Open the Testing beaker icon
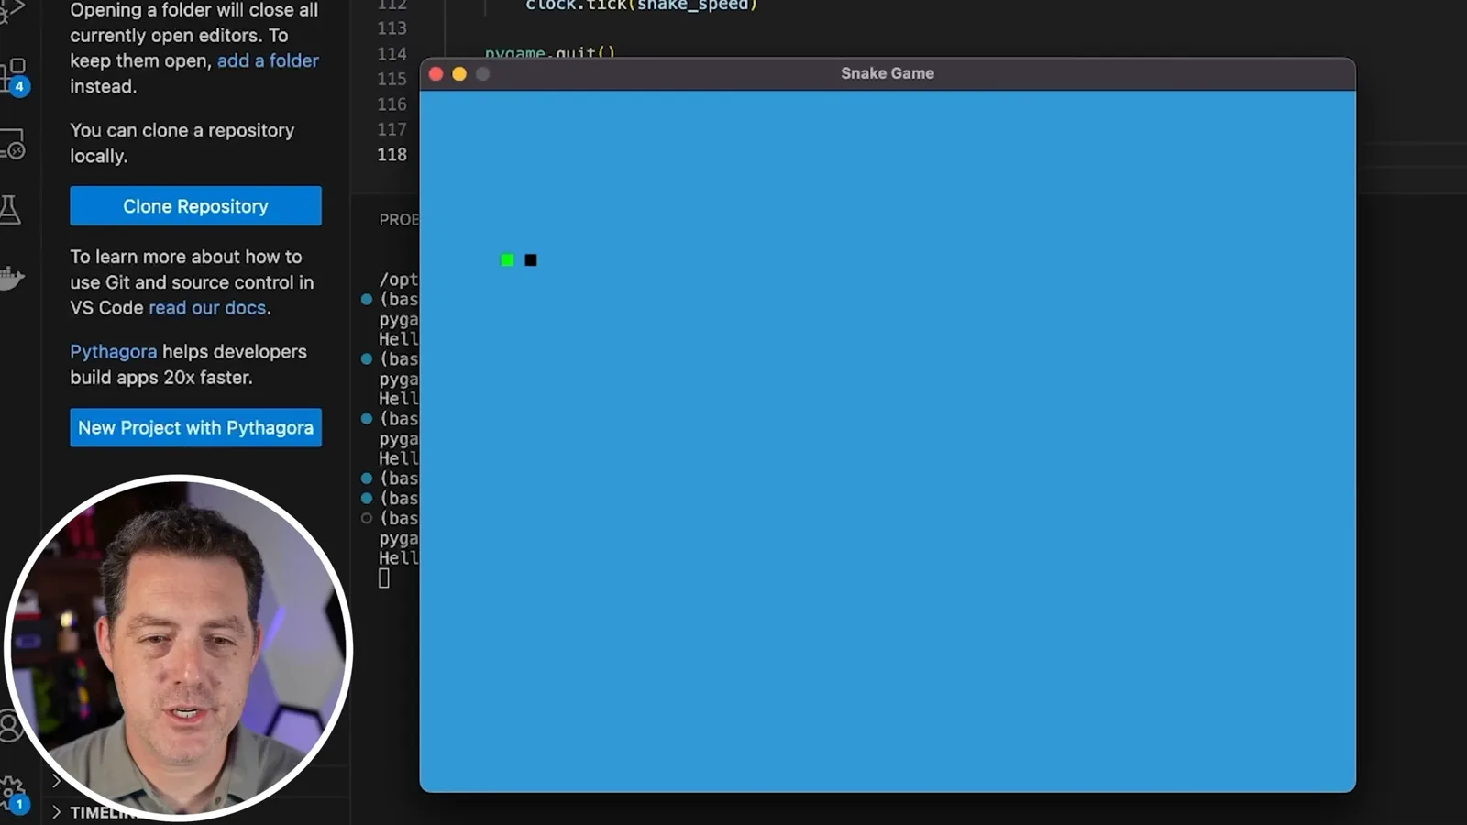The image size is (1467, 825). [10, 210]
